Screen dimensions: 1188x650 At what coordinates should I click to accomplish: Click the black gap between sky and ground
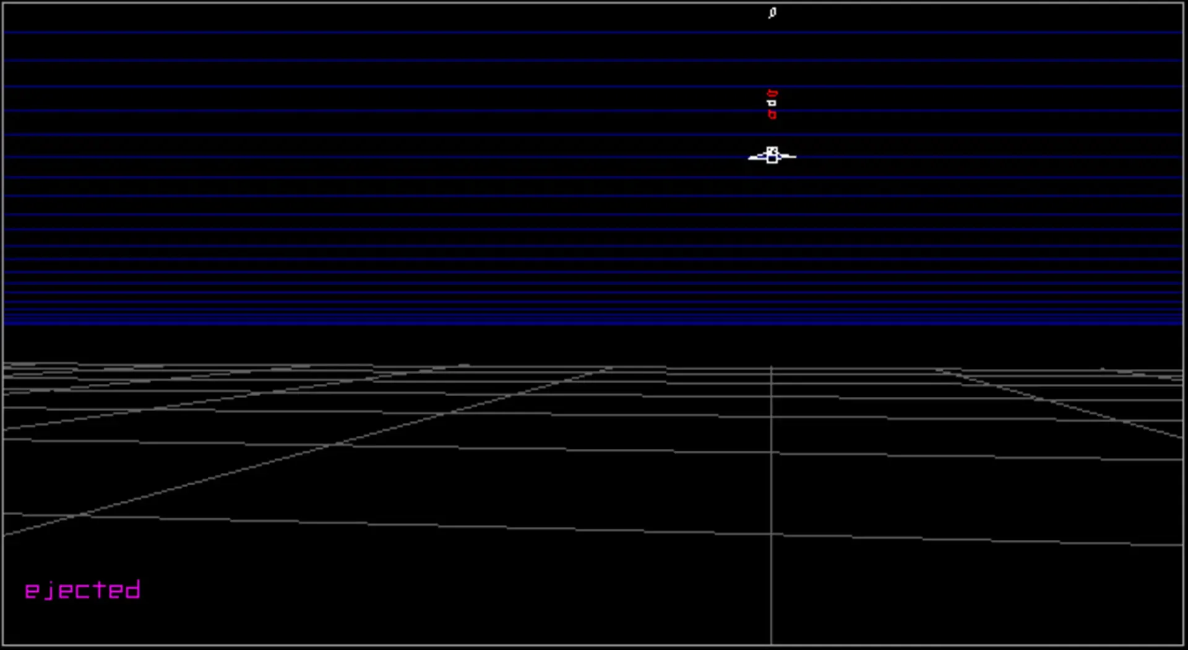[594, 344]
